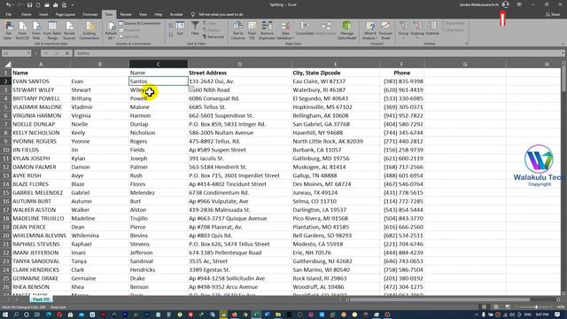Click the Consolidate icon
Image resolution: width=567 pixels, height=319 pixels.
tap(305, 29)
